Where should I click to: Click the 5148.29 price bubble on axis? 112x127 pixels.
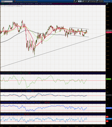coord(109,30)
